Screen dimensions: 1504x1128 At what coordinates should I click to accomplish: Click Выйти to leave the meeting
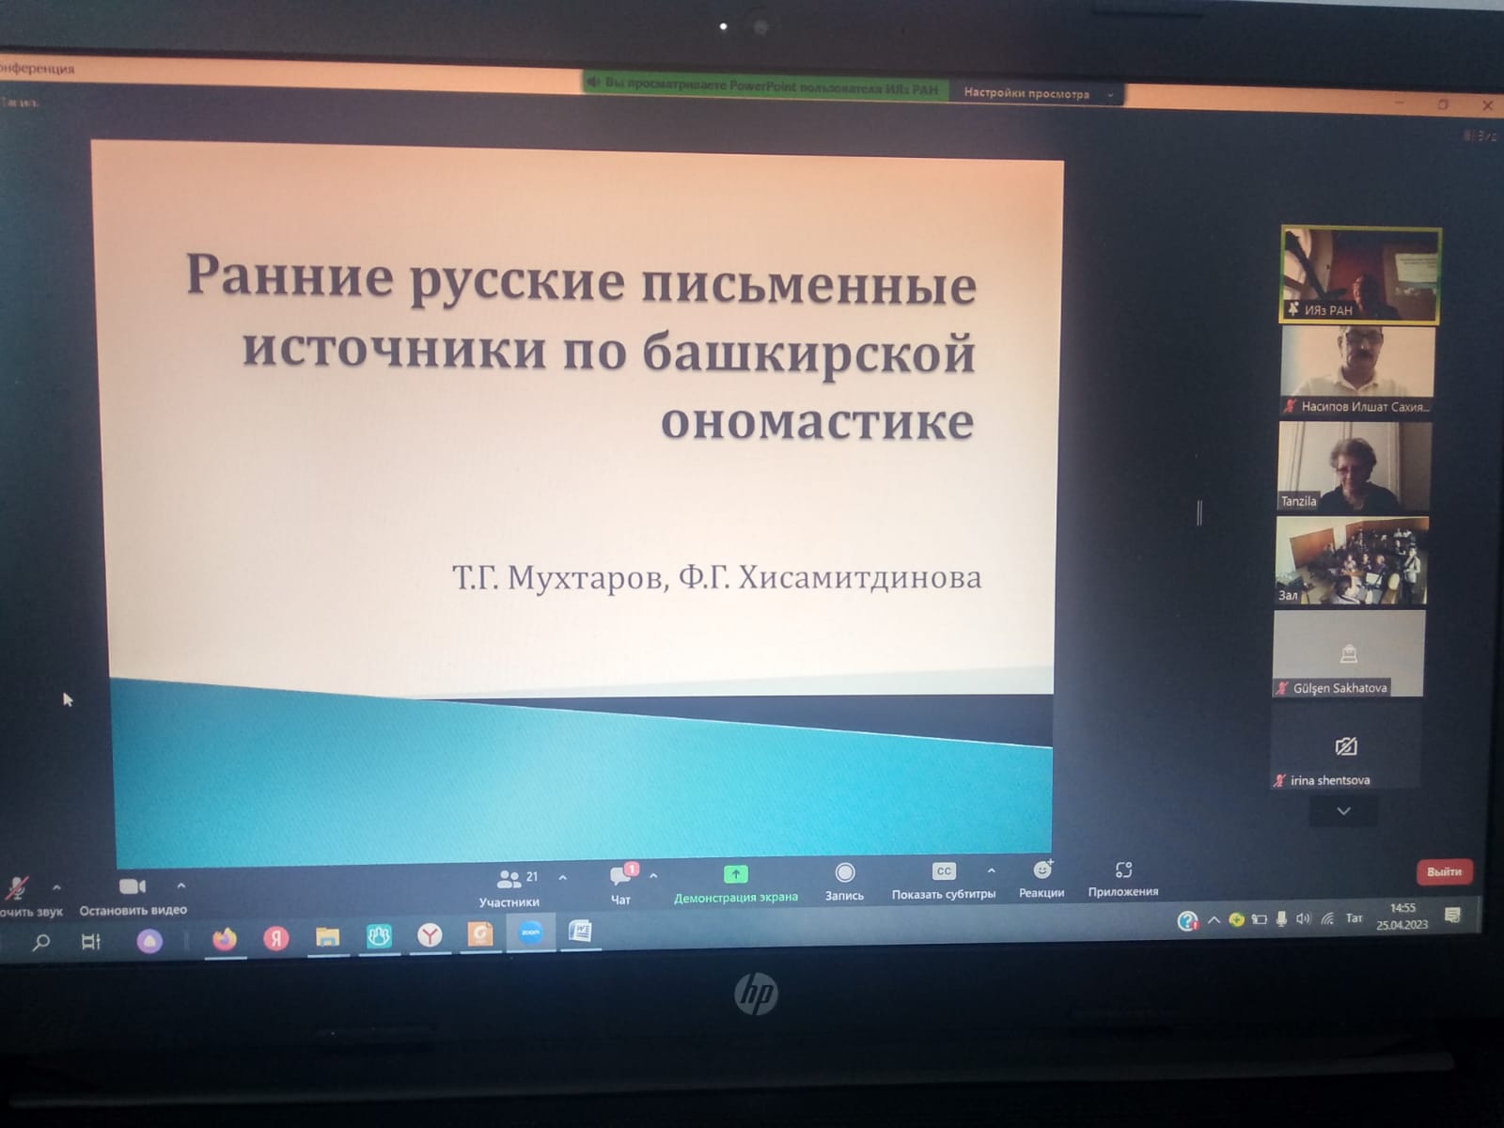click(1444, 871)
